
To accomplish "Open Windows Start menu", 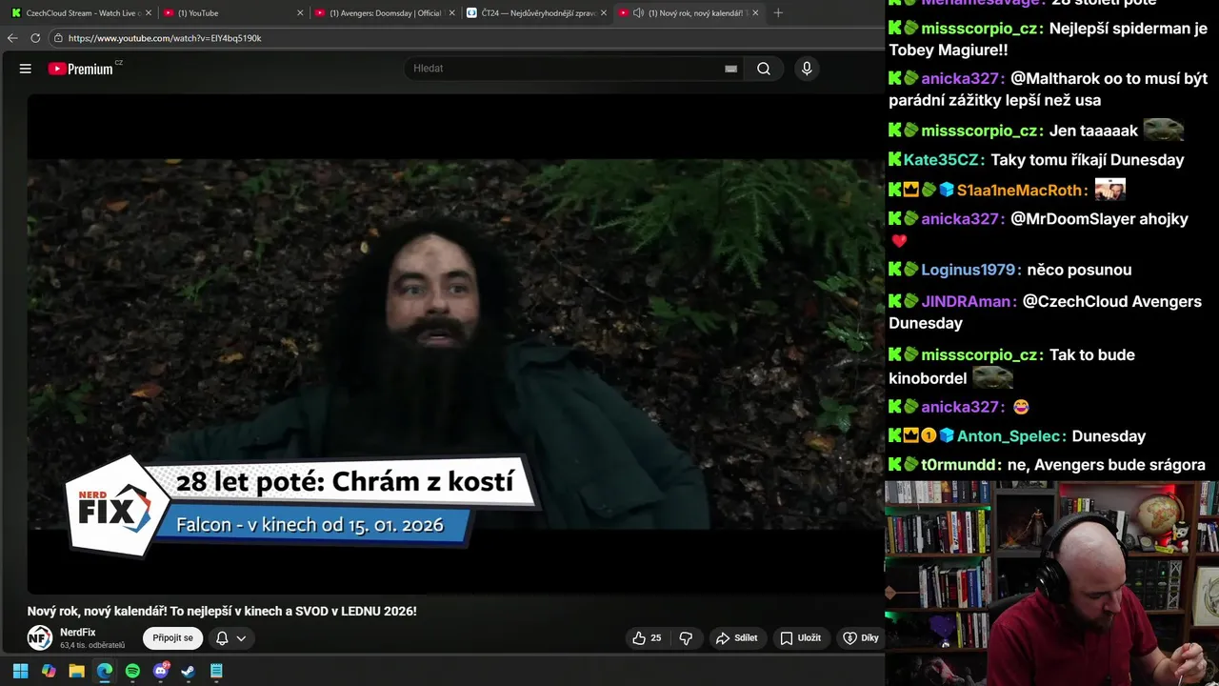I will pos(20,671).
